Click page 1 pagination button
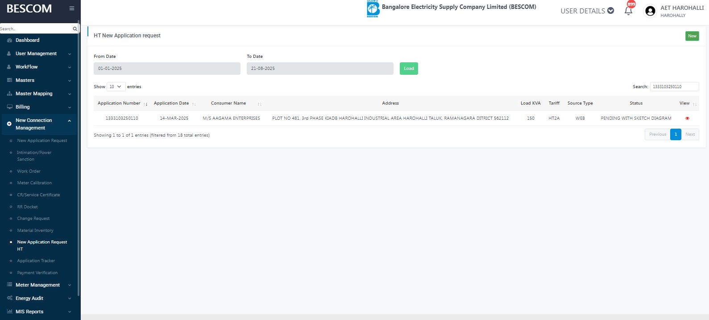The image size is (709, 320). 676,134
